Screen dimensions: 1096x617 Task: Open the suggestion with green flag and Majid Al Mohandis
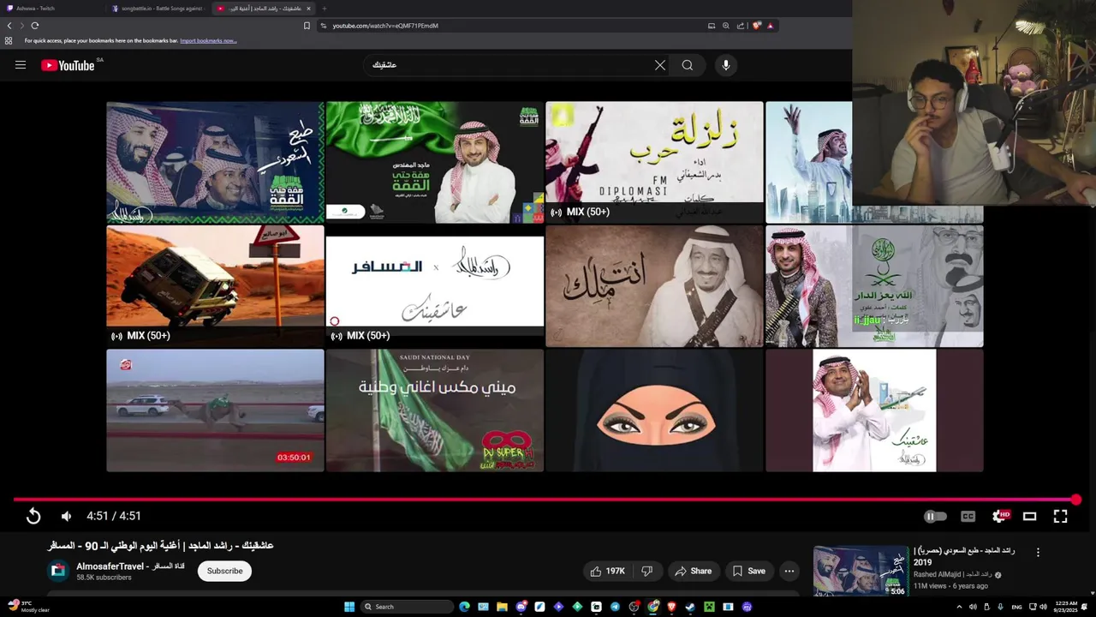(434, 163)
